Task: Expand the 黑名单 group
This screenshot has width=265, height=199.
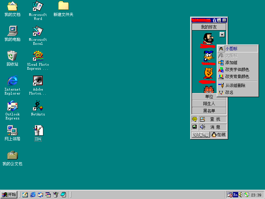Action: (209, 111)
